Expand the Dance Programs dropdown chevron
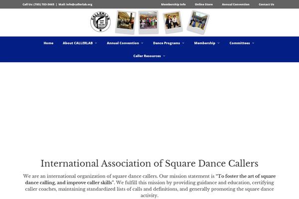 (x=183, y=43)
